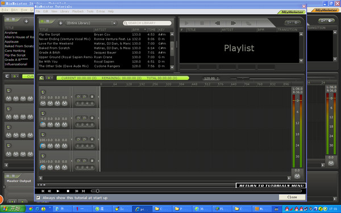Image resolution: width=341 pixels, height=213 pixels.
Task: Click first track's first knob (0.0)
Action: tap(43, 103)
